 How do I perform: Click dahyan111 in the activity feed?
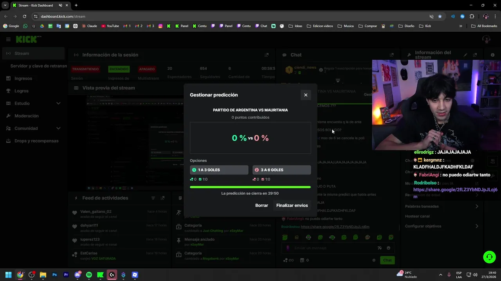point(89,226)
